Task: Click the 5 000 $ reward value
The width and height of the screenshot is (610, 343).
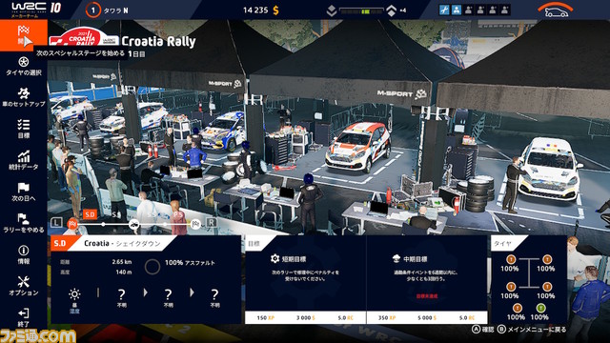Action: (x=427, y=318)
